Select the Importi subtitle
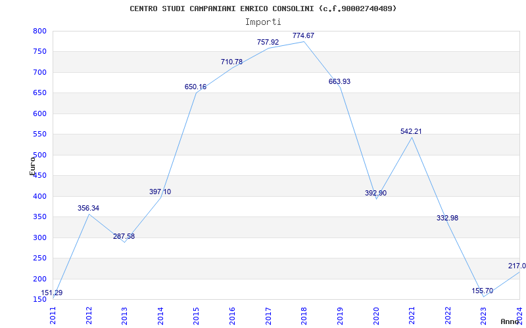Image resolution: width=526 pixels, height=328 pixels. 263,22
